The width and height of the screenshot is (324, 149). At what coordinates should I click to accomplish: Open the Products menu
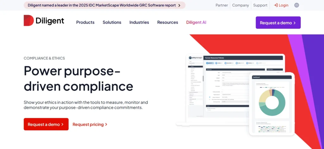85,22
